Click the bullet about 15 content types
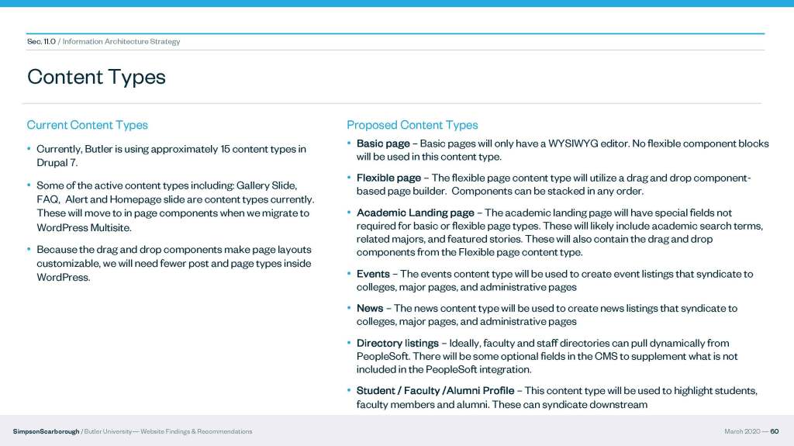Viewport: 794px width, 446px height. (x=171, y=156)
